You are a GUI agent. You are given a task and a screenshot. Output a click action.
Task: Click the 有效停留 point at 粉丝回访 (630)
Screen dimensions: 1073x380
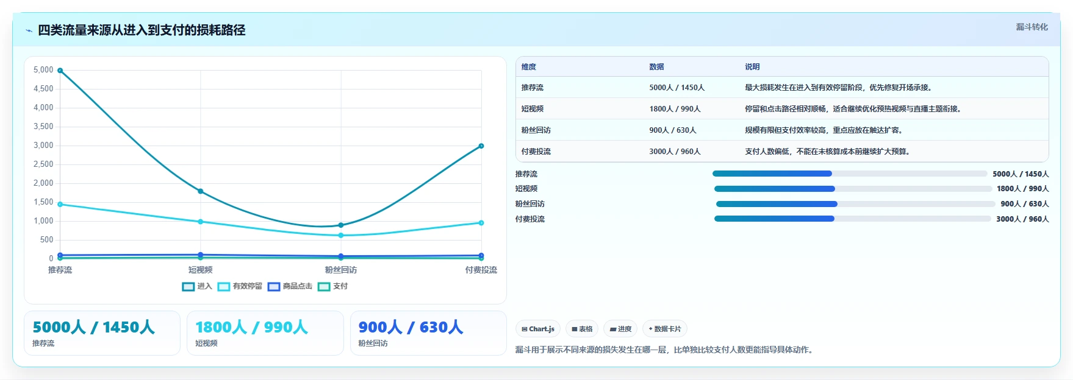(341, 235)
